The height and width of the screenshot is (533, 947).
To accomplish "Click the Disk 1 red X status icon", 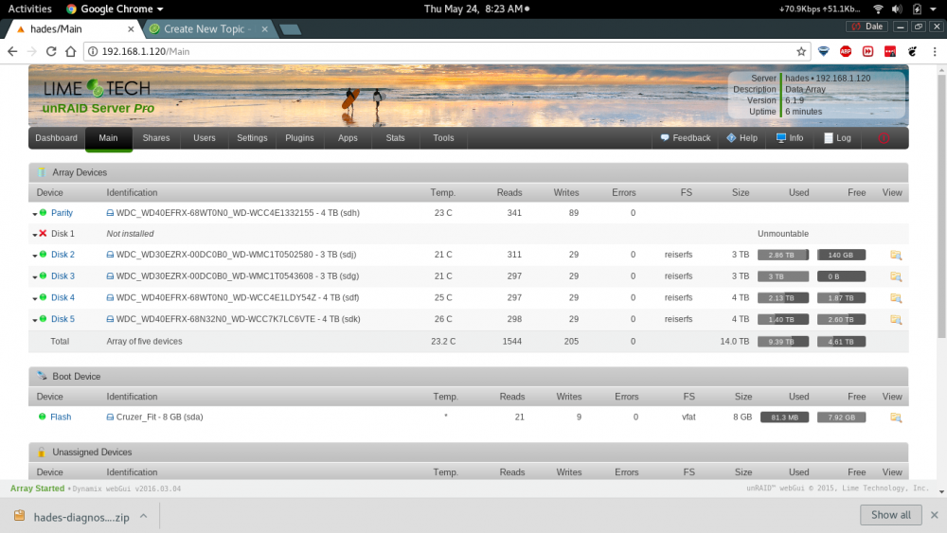I will point(43,233).
